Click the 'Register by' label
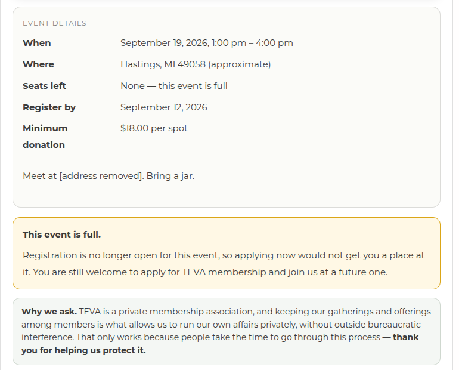Image resolution: width=459 pixels, height=370 pixels. tap(49, 107)
